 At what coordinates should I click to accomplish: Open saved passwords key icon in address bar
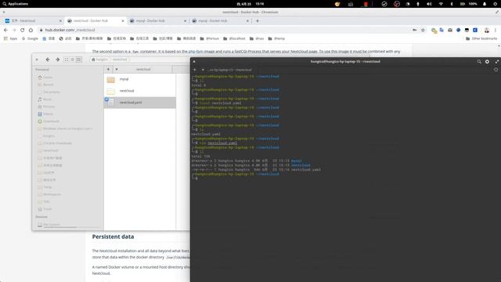click(414, 30)
